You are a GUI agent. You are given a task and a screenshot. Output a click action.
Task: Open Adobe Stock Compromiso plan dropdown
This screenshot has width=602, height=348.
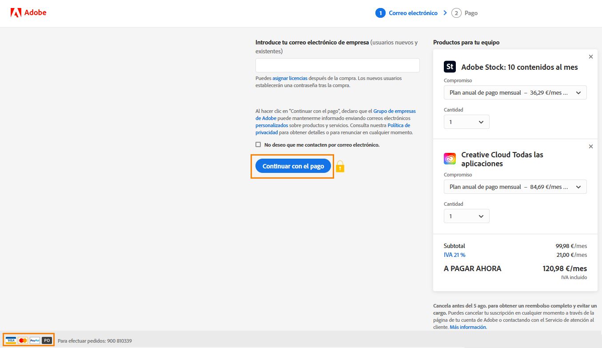(x=515, y=92)
